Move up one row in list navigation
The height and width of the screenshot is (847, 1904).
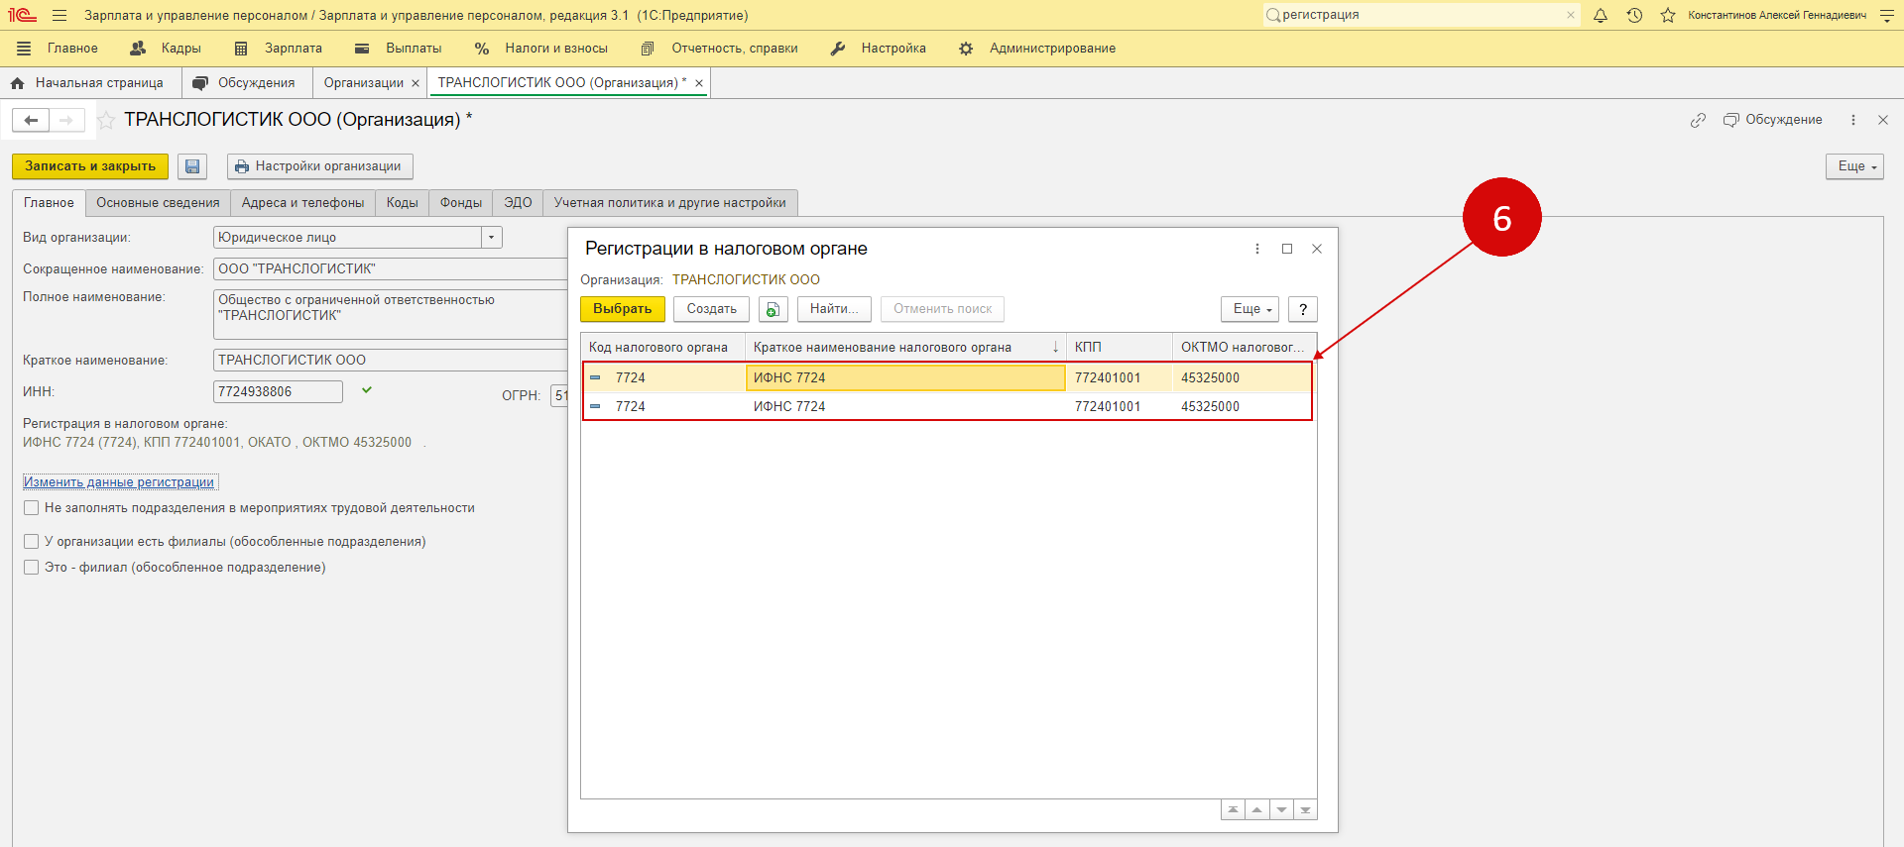(x=1256, y=809)
